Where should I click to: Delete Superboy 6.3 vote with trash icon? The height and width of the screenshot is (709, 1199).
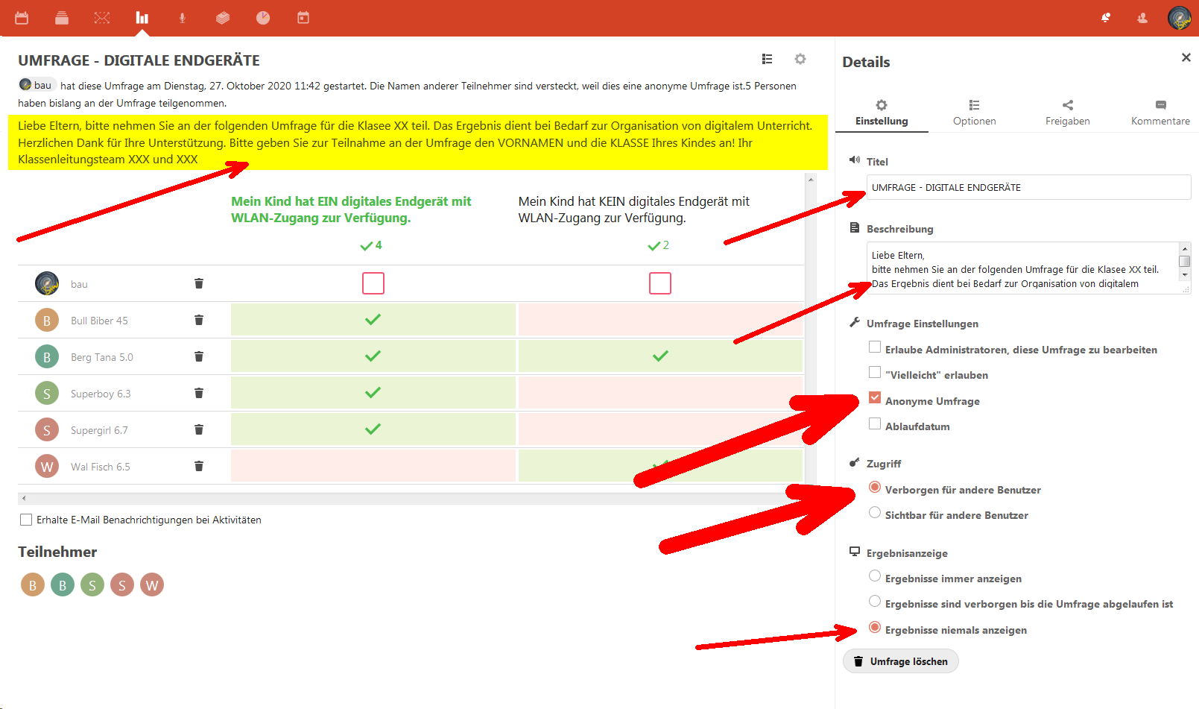coord(199,393)
